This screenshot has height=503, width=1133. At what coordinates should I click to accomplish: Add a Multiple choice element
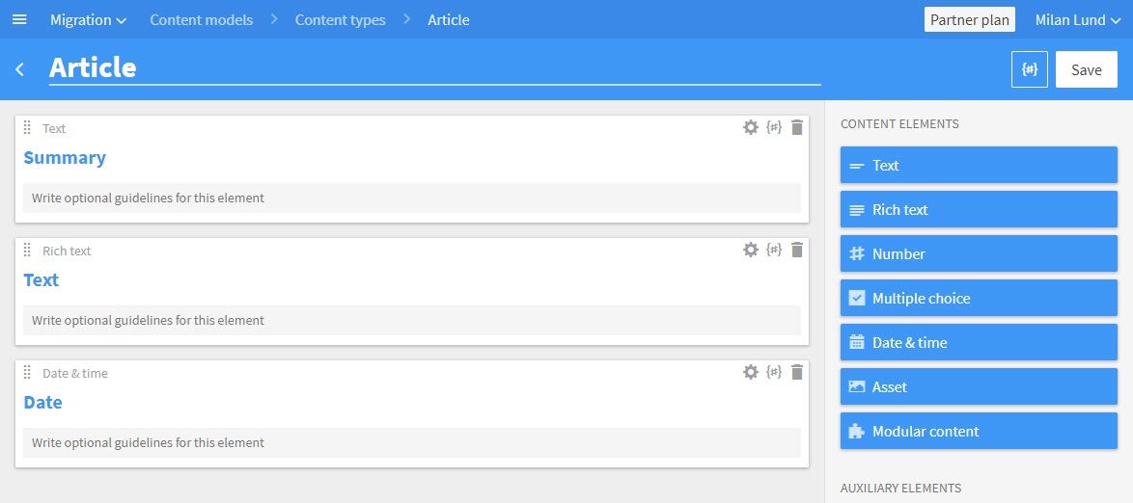tap(979, 298)
